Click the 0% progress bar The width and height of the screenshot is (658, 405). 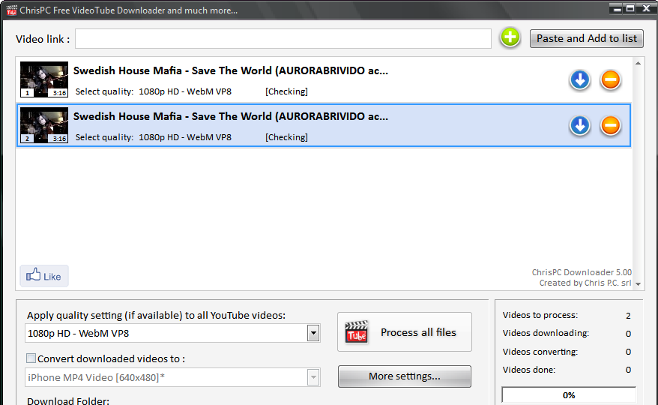[569, 395]
